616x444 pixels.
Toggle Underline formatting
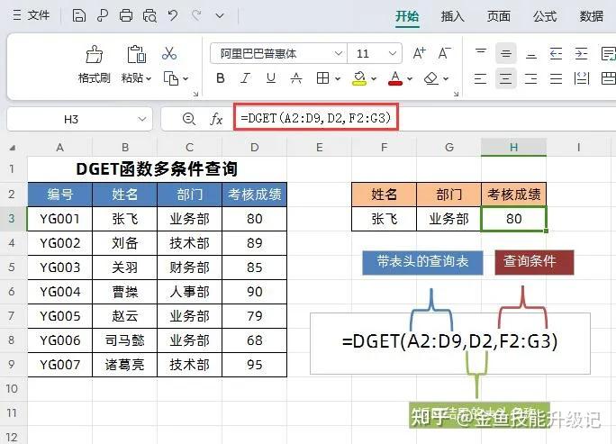click(x=271, y=78)
